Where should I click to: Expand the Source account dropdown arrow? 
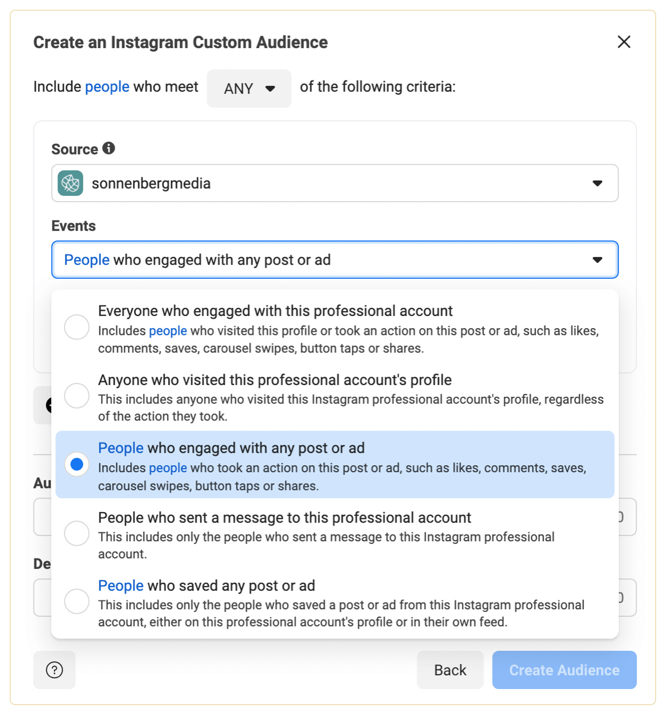[x=597, y=183]
